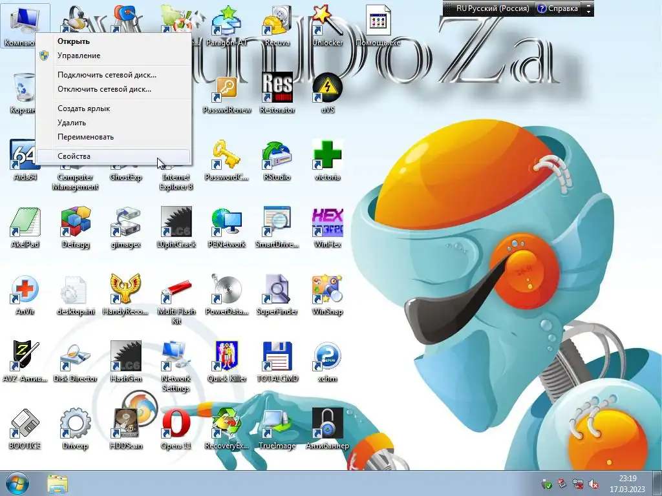Open the WinSnap shortcut
662x496 pixels.
pos(327,295)
